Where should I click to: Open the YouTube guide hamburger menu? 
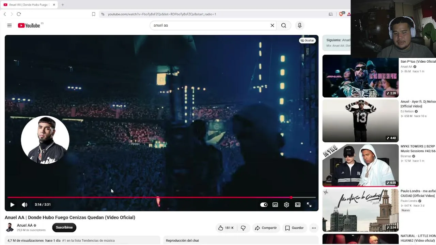[x=10, y=26]
